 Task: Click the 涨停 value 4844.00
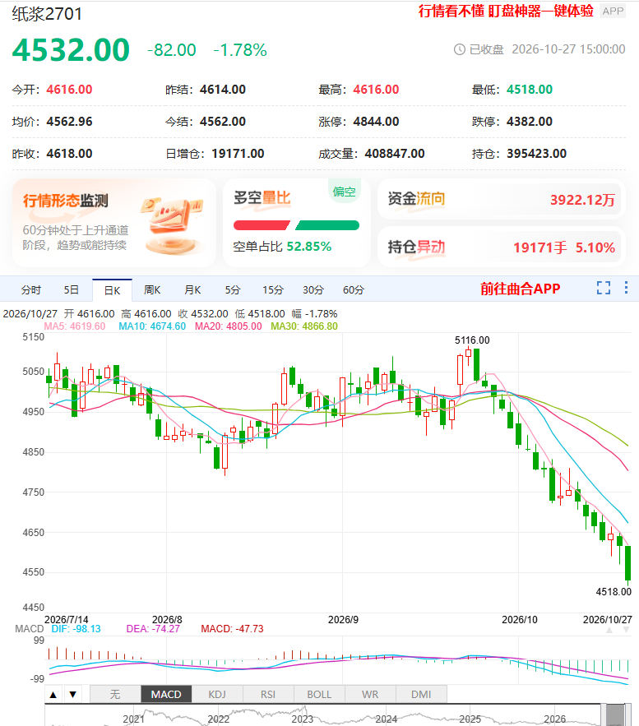376,122
